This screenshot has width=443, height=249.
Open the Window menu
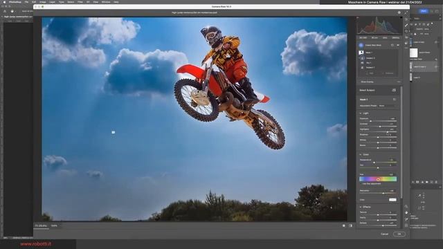[x=106, y=1]
